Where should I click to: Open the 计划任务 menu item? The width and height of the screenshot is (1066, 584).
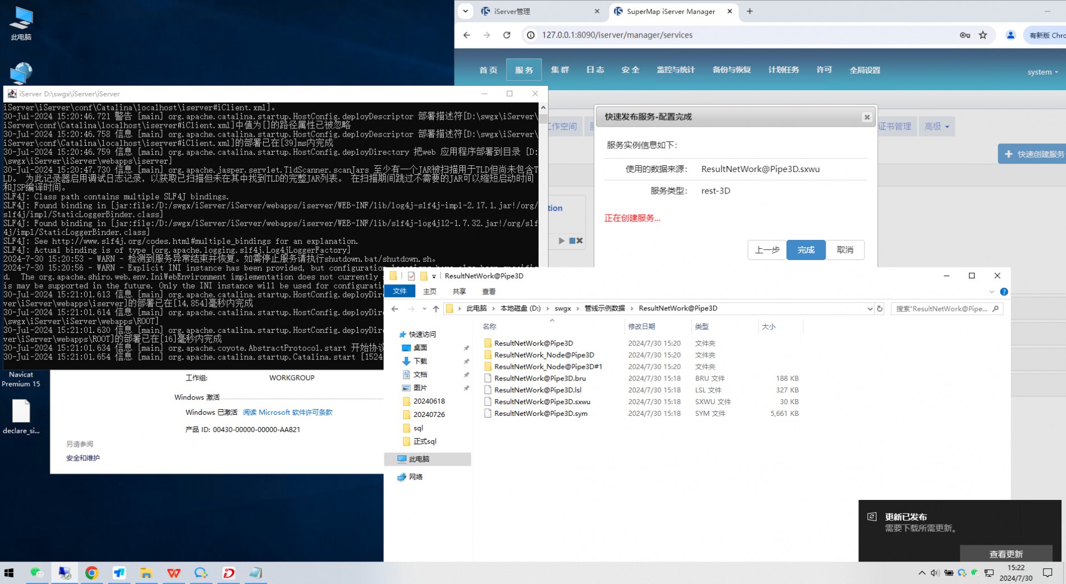[783, 70]
